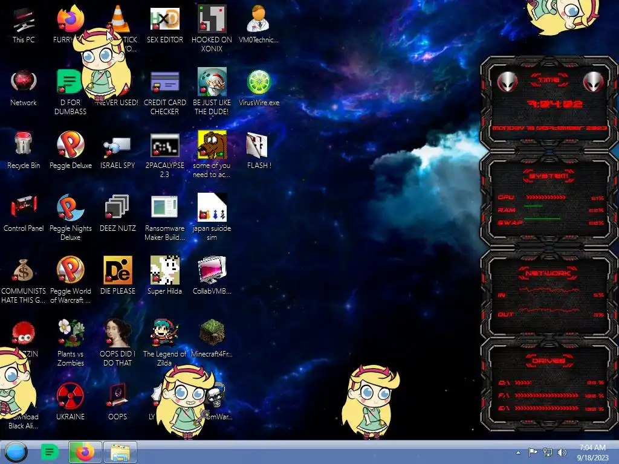
Task: Open the Recycle Bin
Action: [x=24, y=150]
